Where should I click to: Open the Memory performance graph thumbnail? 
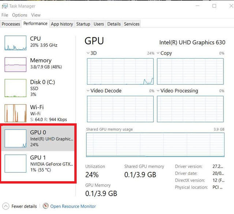(15, 64)
